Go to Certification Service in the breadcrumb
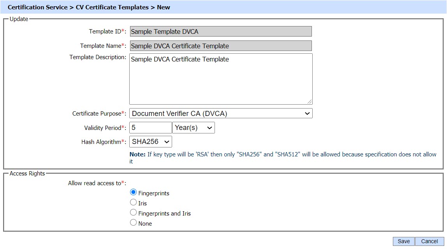Image resolution: width=447 pixels, height=249 pixels. point(37,7)
